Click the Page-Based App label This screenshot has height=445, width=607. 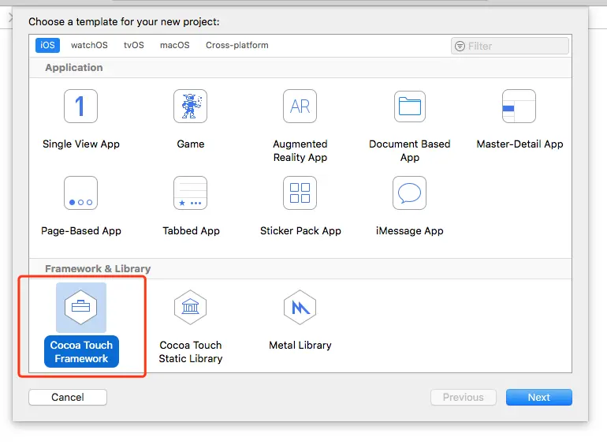[81, 231]
